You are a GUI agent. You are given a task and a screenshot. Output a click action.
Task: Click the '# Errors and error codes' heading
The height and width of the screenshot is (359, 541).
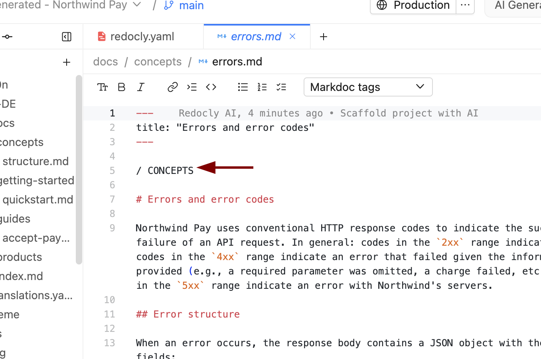click(x=205, y=199)
